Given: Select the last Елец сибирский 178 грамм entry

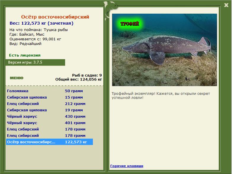Looking at the screenshot, I should coord(49,135).
